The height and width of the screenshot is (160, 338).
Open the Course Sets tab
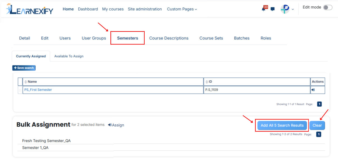211,38
